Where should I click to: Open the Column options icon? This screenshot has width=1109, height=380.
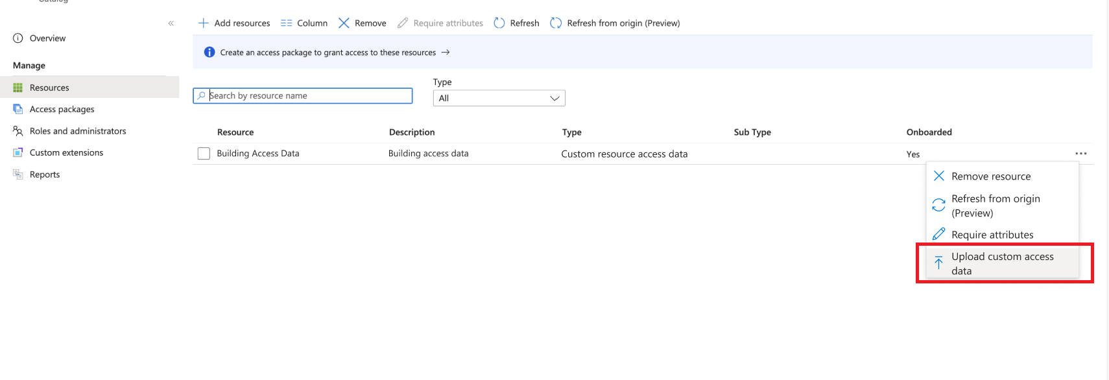click(x=286, y=23)
